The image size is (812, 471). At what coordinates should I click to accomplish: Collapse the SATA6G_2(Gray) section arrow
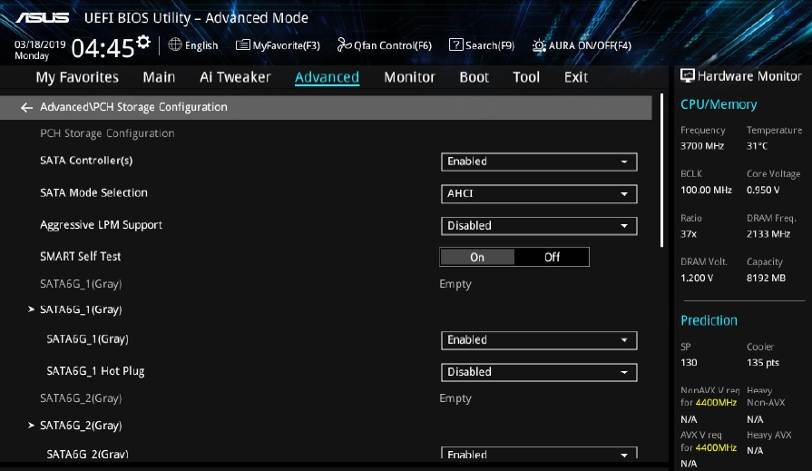[31, 426]
